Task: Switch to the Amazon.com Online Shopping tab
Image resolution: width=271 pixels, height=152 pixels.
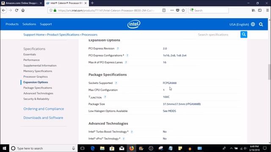Action: pyautogui.click(x=22, y=3)
